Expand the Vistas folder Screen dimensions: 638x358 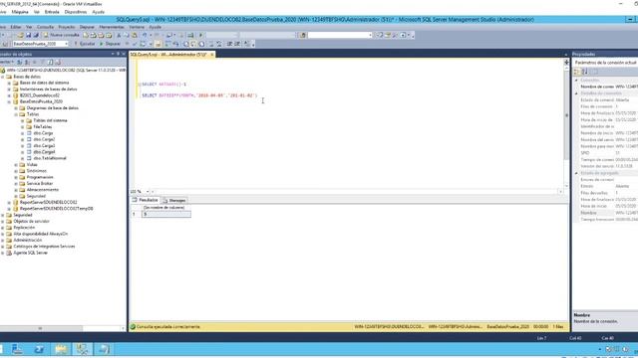16,165
